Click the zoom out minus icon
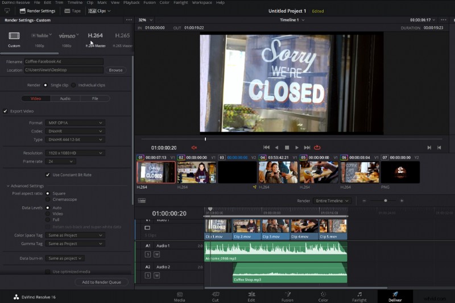This screenshot has height=303, width=455. (364, 201)
